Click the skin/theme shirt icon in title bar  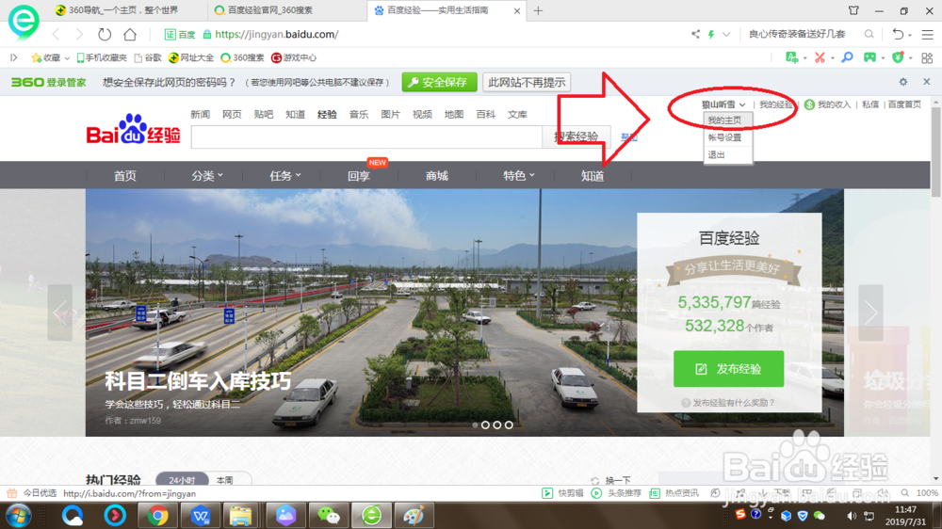click(x=853, y=10)
